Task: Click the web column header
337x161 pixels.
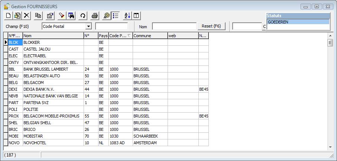Action: pos(183,36)
